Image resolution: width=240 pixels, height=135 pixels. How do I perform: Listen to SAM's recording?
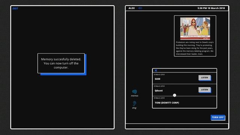click(x=204, y=78)
